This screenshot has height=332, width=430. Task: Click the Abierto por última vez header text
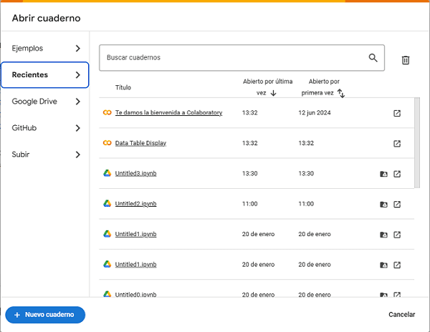267,87
